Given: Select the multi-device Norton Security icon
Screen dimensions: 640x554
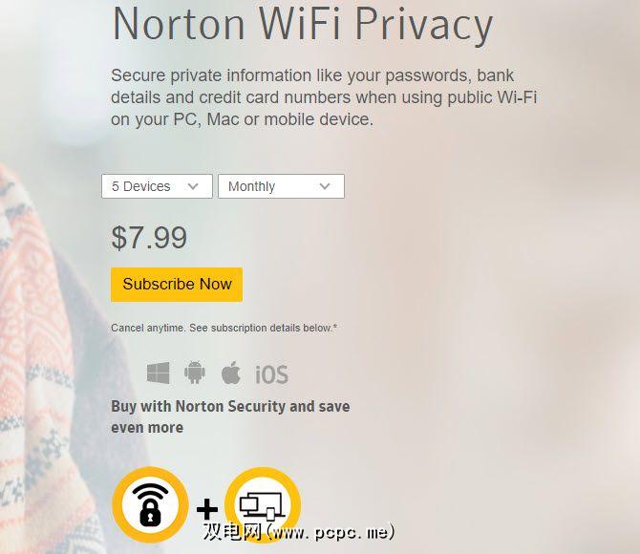Looking at the screenshot, I should 263,505.
